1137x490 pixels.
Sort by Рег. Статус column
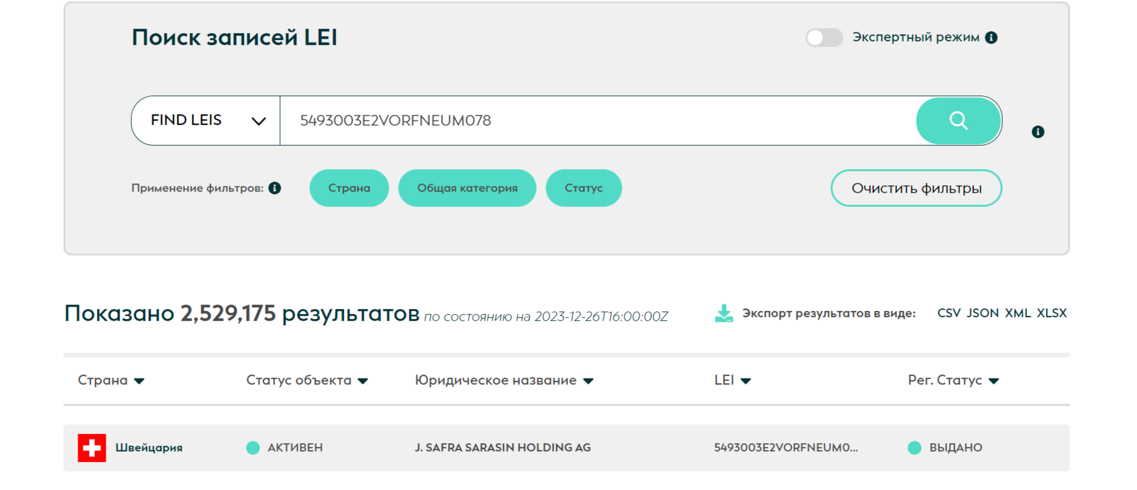(x=953, y=380)
